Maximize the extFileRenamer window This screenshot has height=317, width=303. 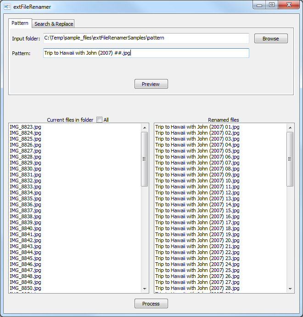[x=272, y=5]
